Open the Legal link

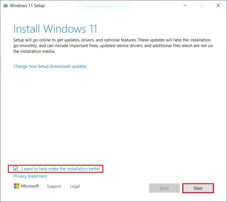(75, 186)
